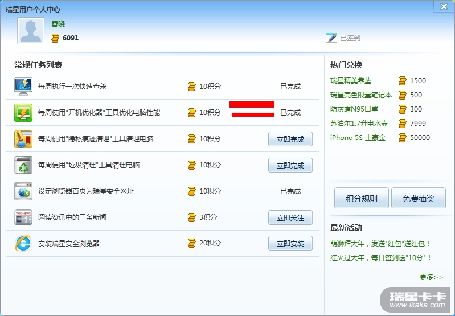Screen dimensions: 455x316
Task: Click the gold coin icon beside 6091
Action: (x=55, y=38)
